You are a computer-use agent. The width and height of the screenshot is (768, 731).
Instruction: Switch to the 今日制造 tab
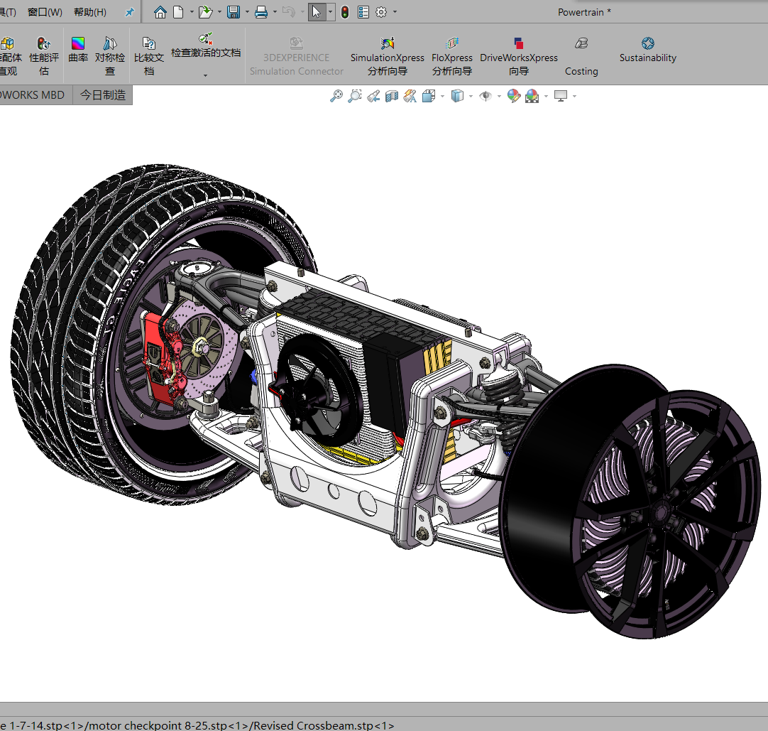pos(103,95)
